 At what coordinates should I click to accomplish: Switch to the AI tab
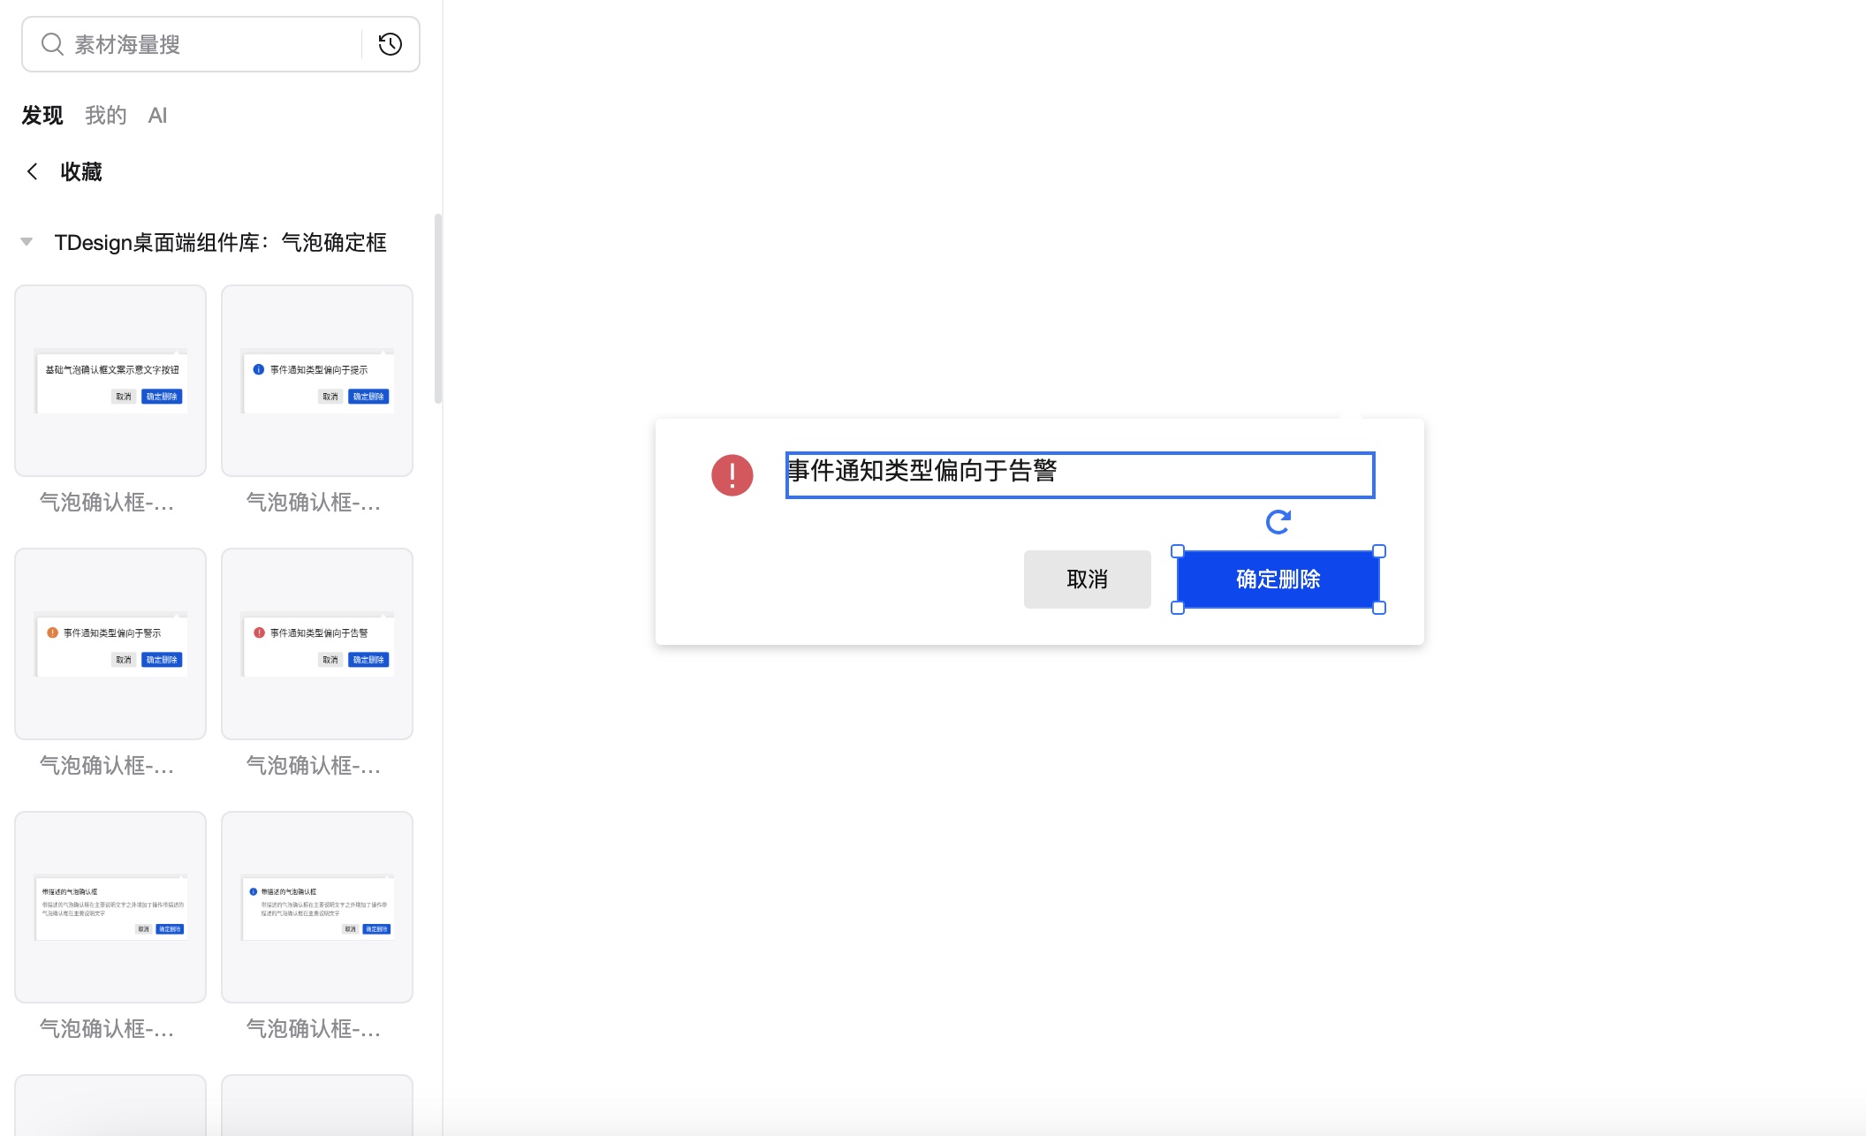[158, 115]
